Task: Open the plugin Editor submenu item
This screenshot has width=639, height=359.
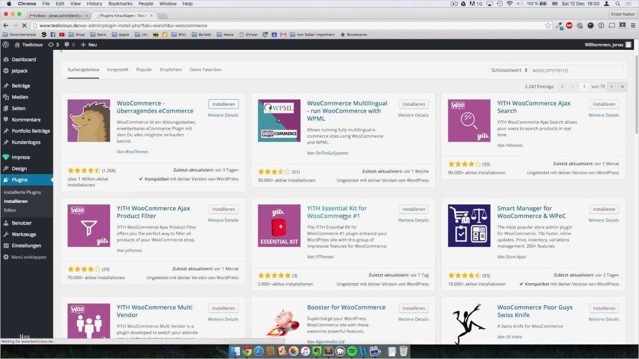Action: 10,210
